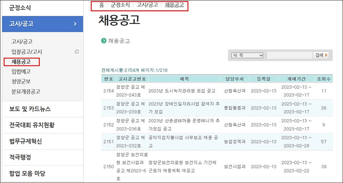The width and height of the screenshot is (343, 183).
Task: Click view count 26
Action: pos(324,108)
